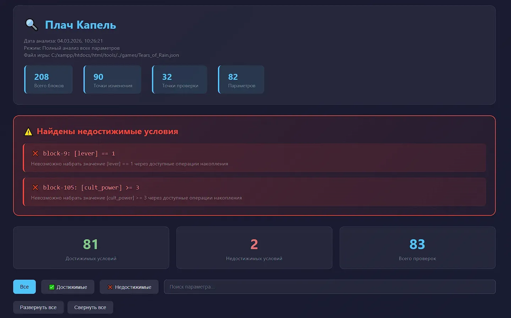511x318 pixels.
Task: Click the 82 Параметров stat card
Action: (x=241, y=80)
